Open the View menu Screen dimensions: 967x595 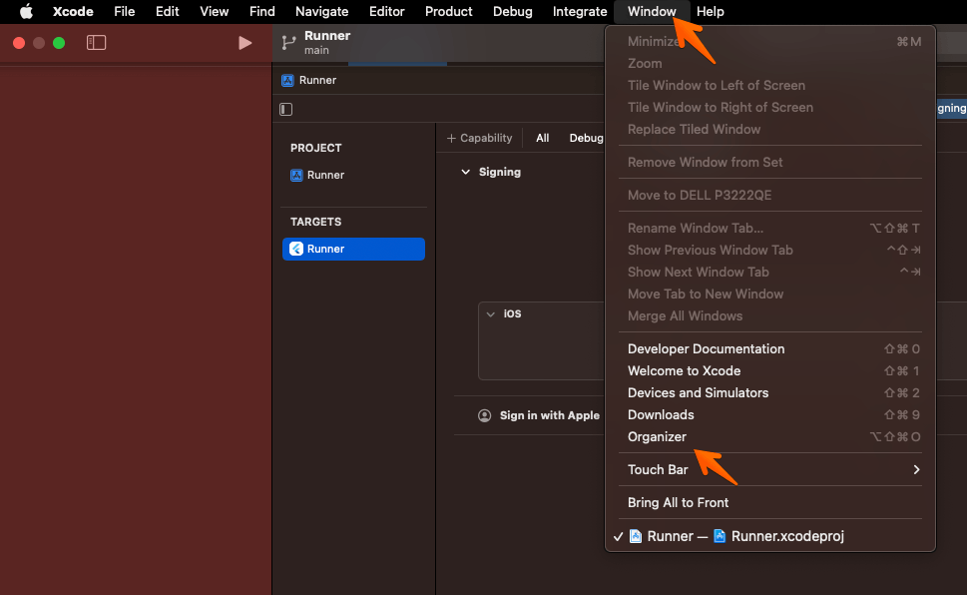214,11
